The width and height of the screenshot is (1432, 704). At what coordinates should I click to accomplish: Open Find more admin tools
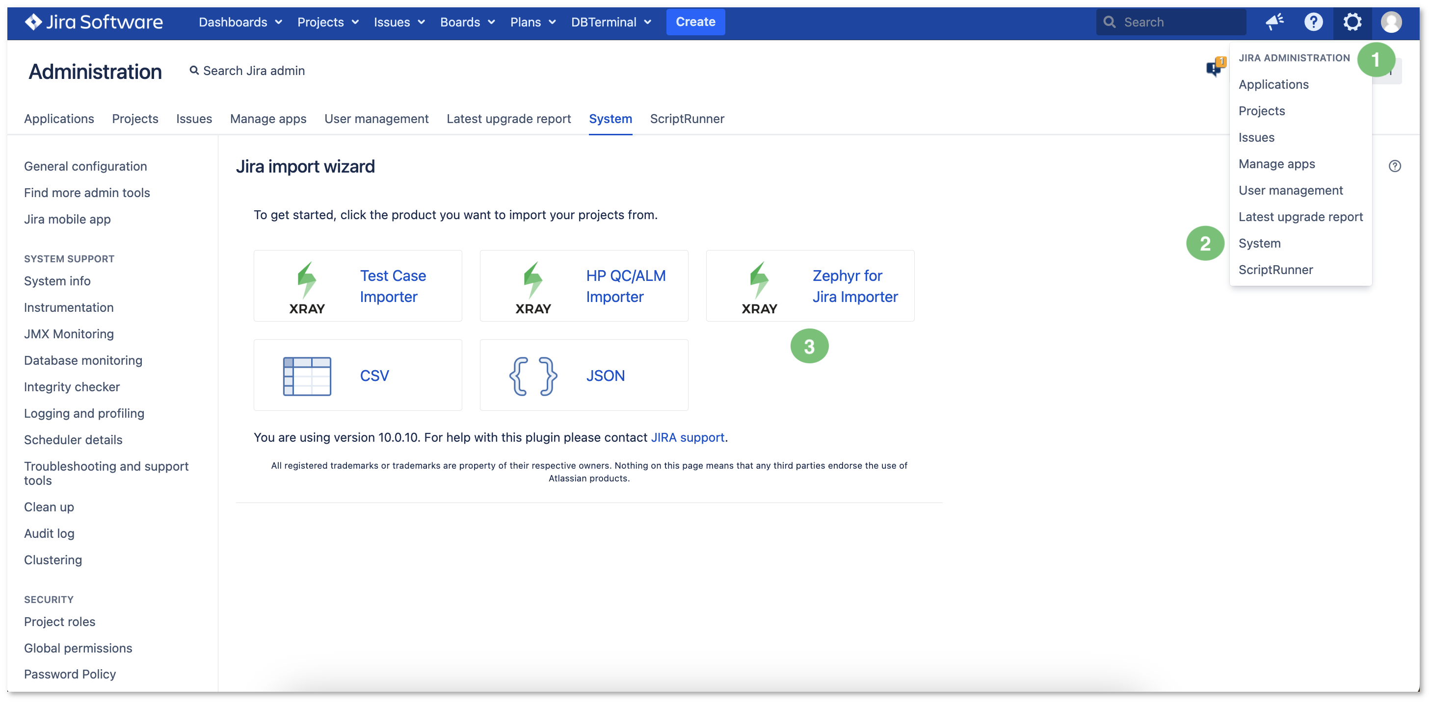coord(87,193)
